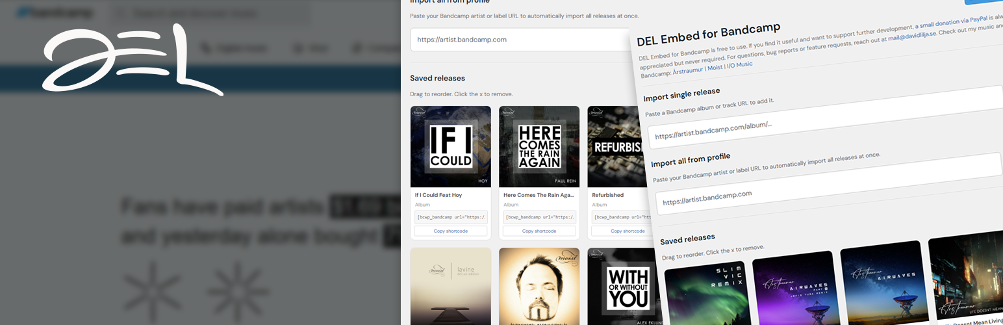Open the lavine deluxe edition cover
Image resolution: width=1003 pixels, height=325 pixels.
pos(451,286)
